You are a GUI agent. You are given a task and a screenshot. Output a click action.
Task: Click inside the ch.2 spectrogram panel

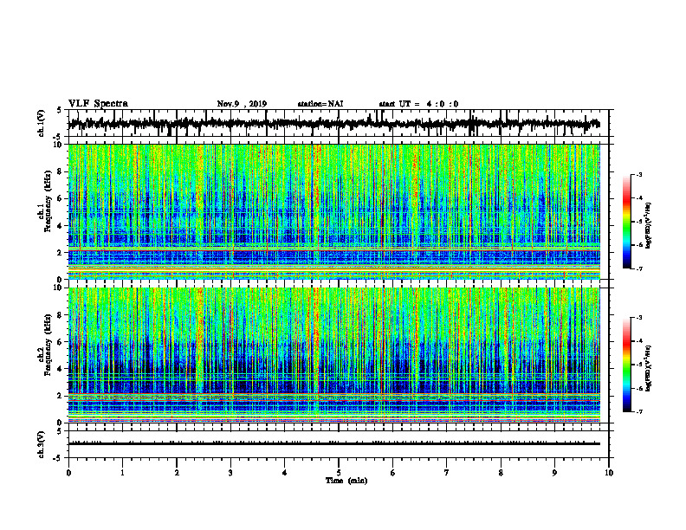click(334, 355)
